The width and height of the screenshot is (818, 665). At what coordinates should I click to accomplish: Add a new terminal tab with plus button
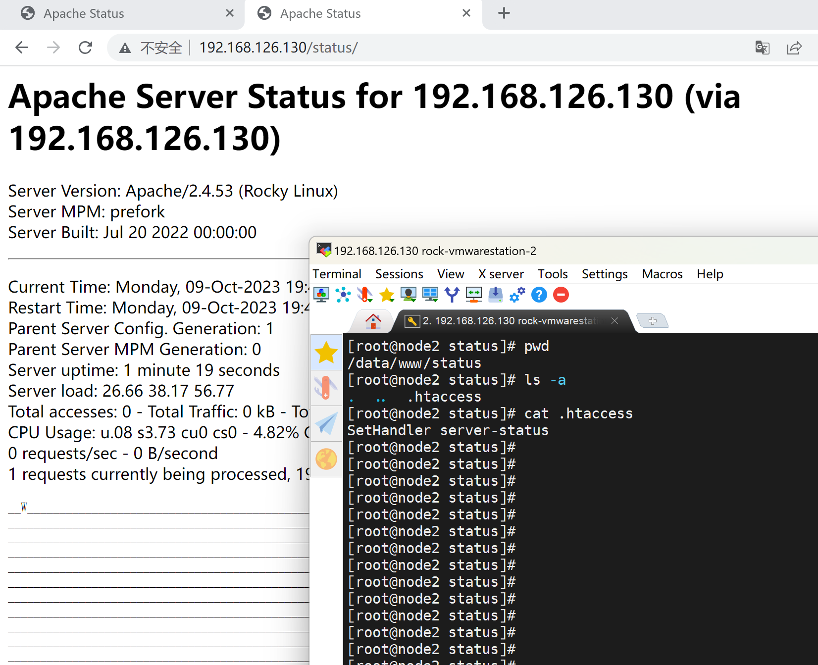coord(652,321)
